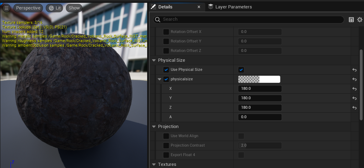Click the Use World Align value checkbox
The height and width of the screenshot is (168, 364).
[x=241, y=136]
